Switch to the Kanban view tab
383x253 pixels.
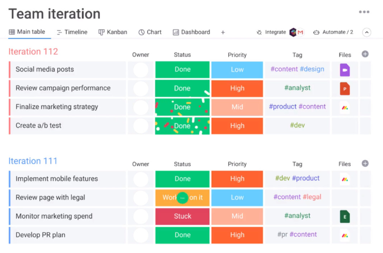(x=113, y=32)
